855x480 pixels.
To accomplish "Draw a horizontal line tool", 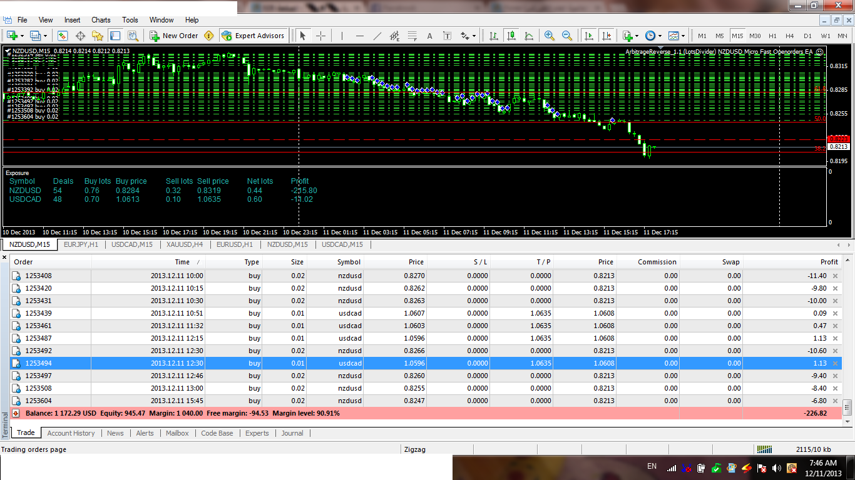I will 359,36.
